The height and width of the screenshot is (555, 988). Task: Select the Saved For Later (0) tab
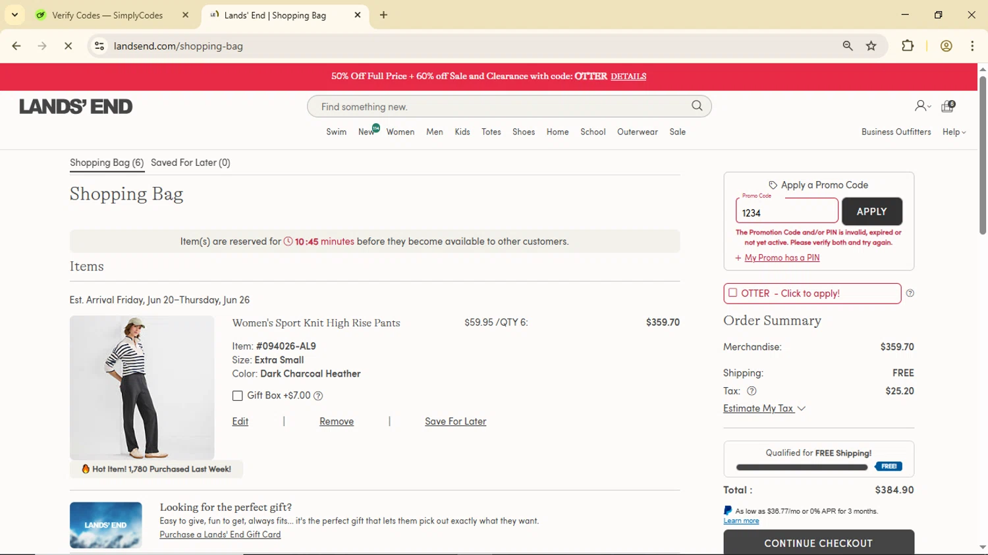click(190, 163)
